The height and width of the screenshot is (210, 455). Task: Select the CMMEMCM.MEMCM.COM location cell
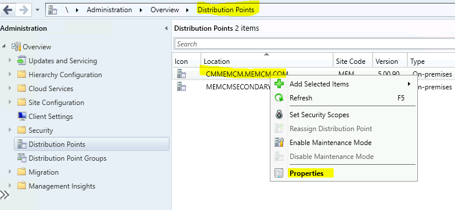coord(247,74)
